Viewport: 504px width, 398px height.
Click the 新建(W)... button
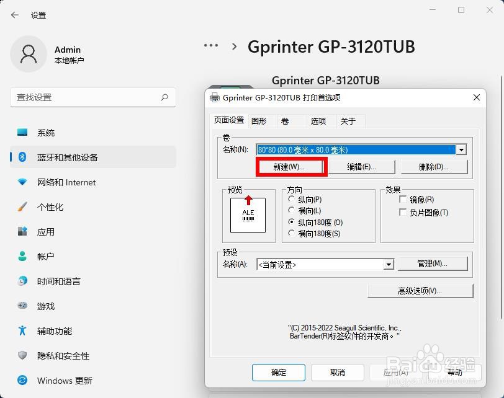tap(290, 167)
